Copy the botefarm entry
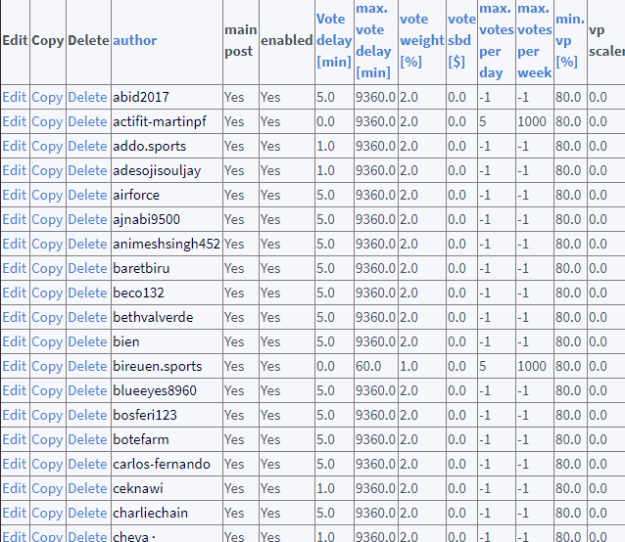This screenshot has width=625, height=542. point(47,439)
